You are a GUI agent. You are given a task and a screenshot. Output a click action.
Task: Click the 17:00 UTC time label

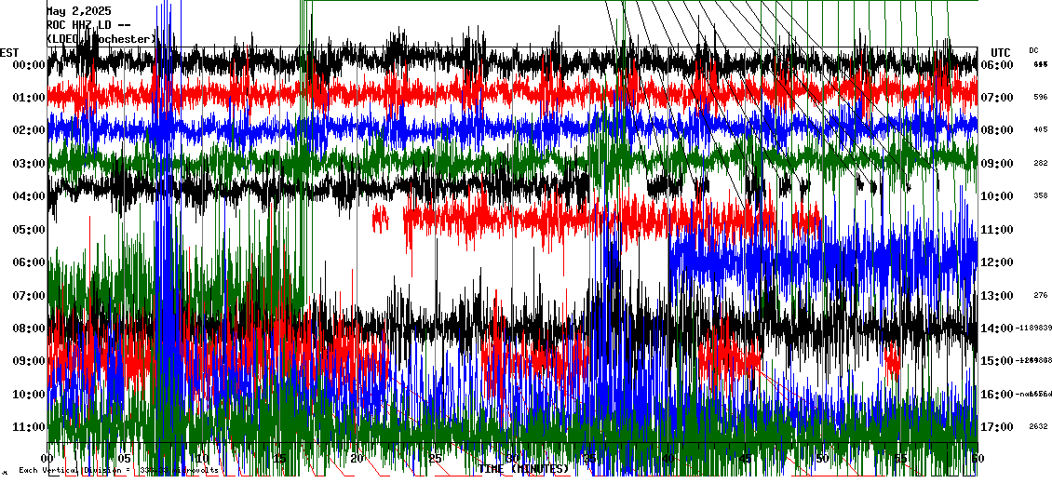(x=997, y=427)
